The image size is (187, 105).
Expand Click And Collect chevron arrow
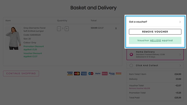tap(180, 66)
